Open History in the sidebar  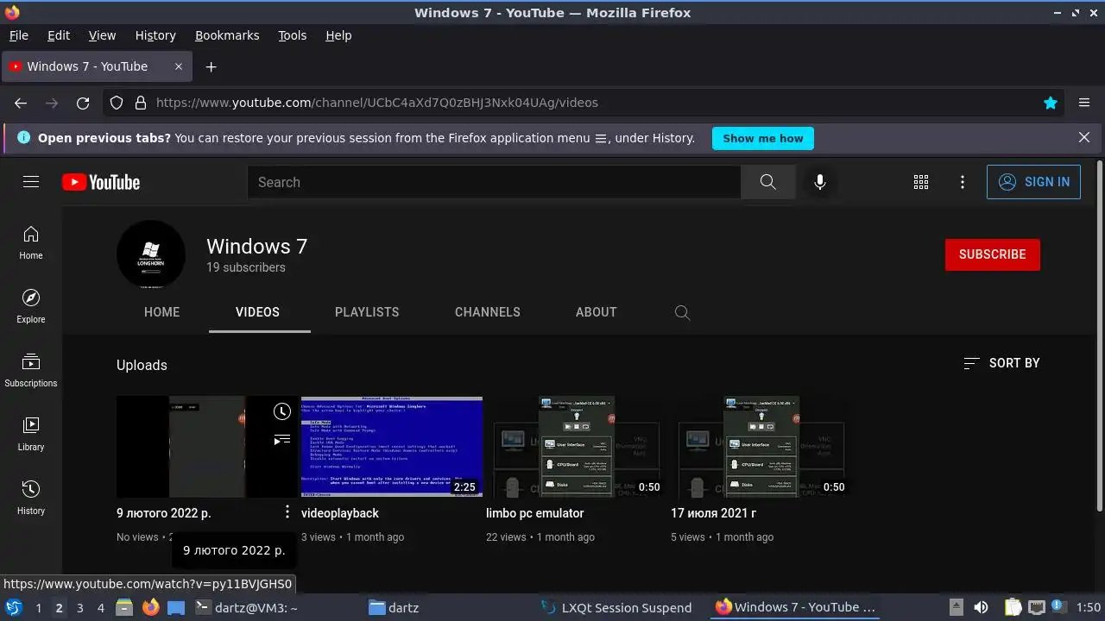(31, 498)
